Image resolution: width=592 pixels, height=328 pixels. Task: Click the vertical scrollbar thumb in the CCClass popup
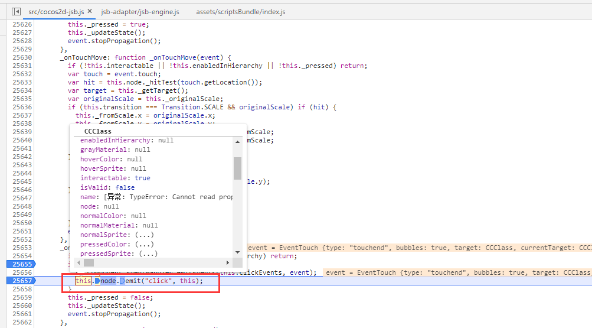click(x=237, y=168)
